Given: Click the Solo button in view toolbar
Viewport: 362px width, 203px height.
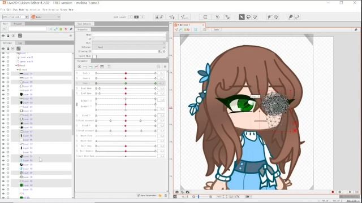Looking at the screenshot, I should tap(216, 30).
